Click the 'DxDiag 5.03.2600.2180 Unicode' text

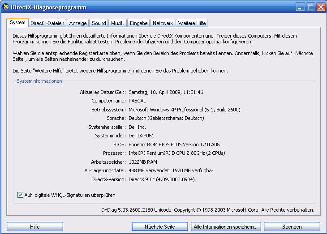click(x=136, y=210)
